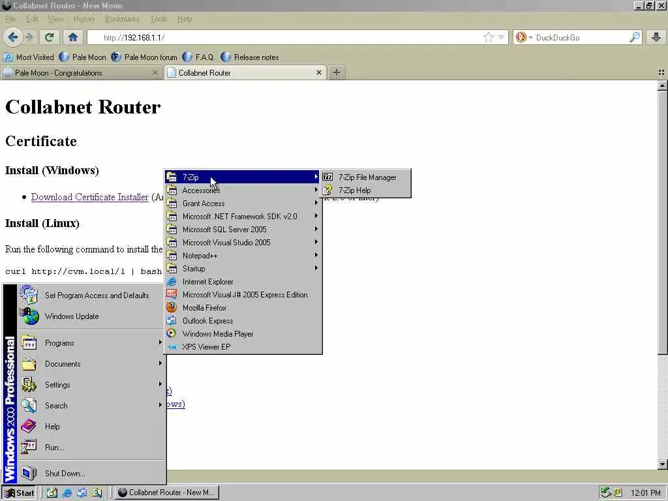Open the File menu
This screenshot has width=668, height=501.
(x=10, y=19)
